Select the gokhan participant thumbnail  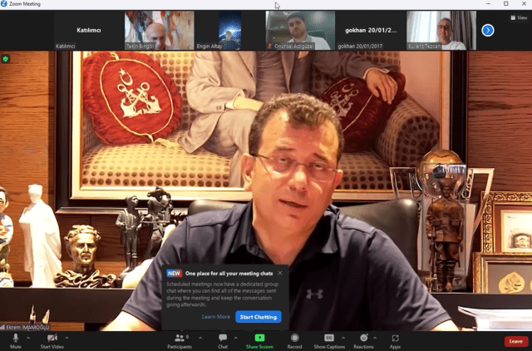370,30
